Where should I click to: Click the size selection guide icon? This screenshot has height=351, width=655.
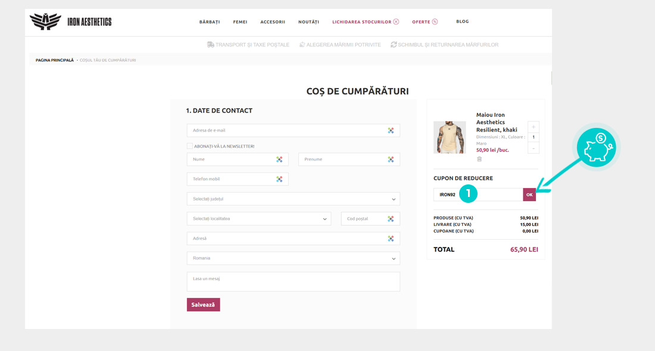[302, 45]
